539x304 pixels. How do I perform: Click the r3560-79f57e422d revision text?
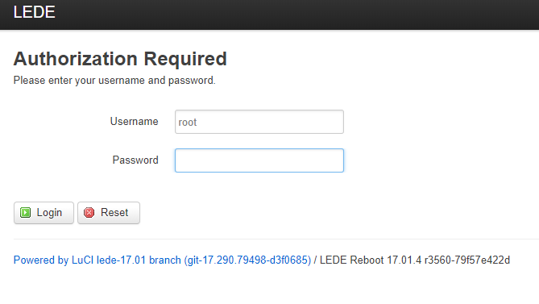coord(467,260)
